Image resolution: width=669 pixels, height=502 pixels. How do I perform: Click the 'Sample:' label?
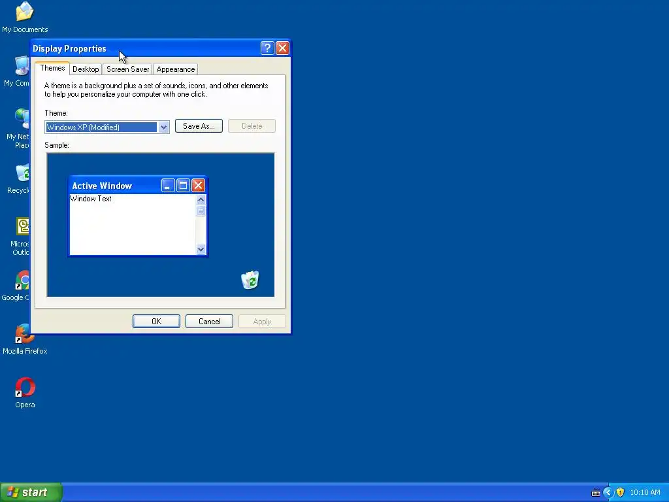[57, 145]
